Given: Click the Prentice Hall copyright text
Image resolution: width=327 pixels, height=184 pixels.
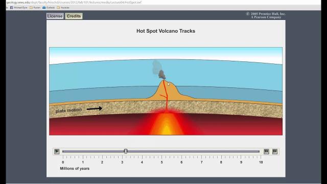Looking at the screenshot, I should point(266,15).
